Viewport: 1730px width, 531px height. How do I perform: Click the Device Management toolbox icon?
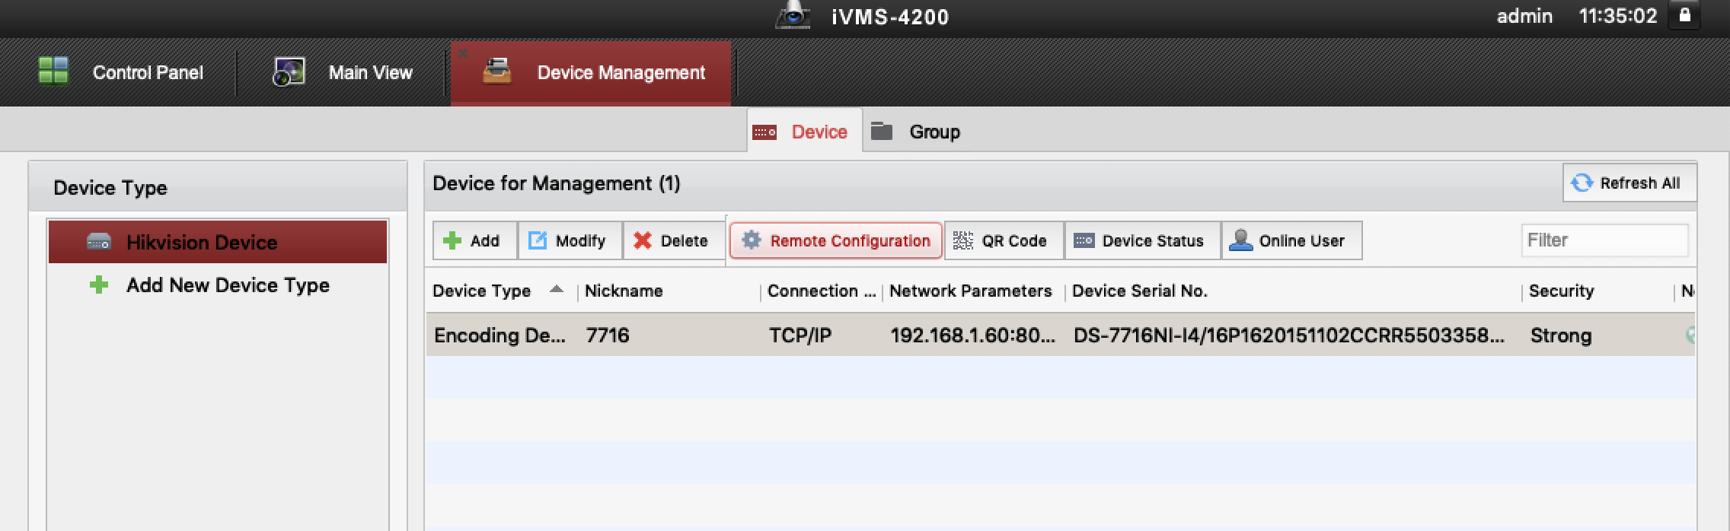[497, 72]
